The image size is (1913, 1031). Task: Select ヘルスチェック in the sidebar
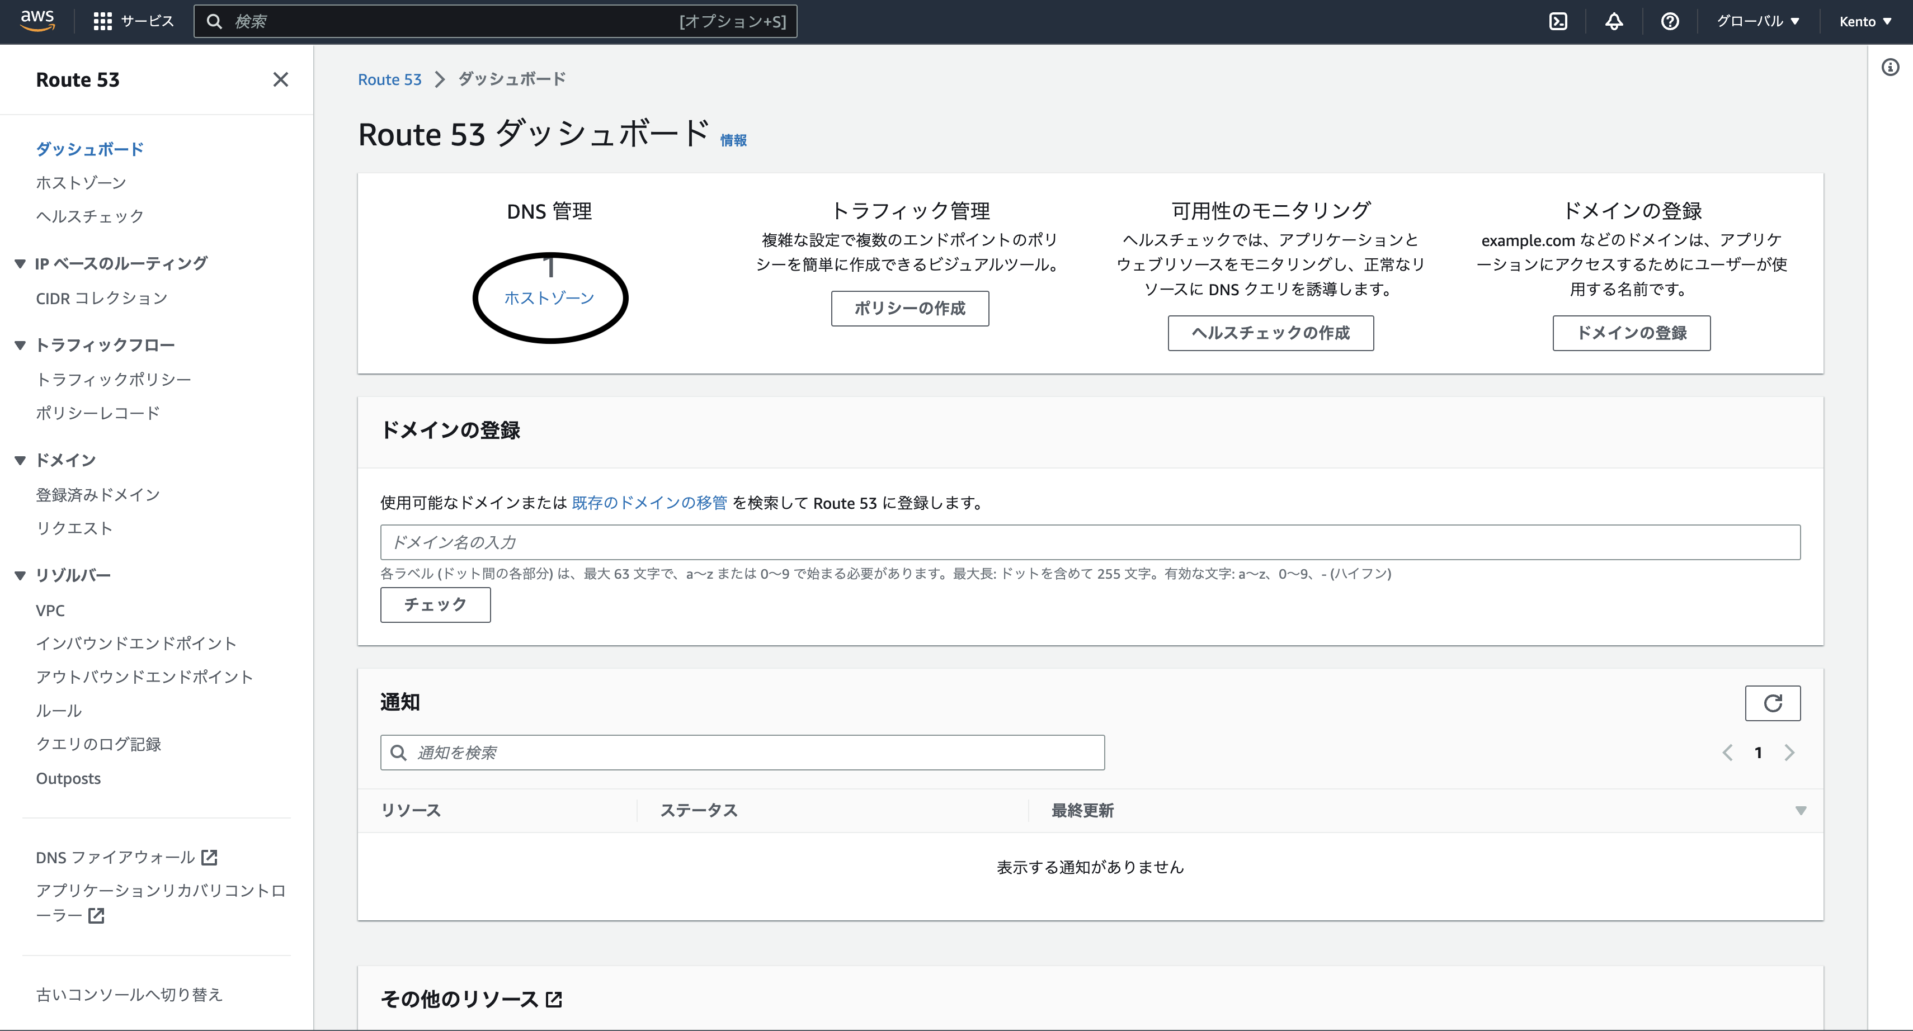(x=89, y=216)
